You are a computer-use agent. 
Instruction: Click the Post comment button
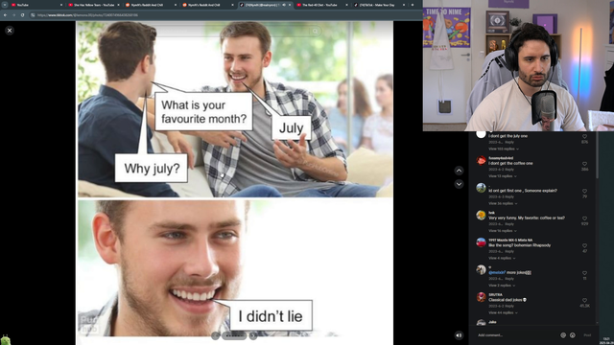587,335
